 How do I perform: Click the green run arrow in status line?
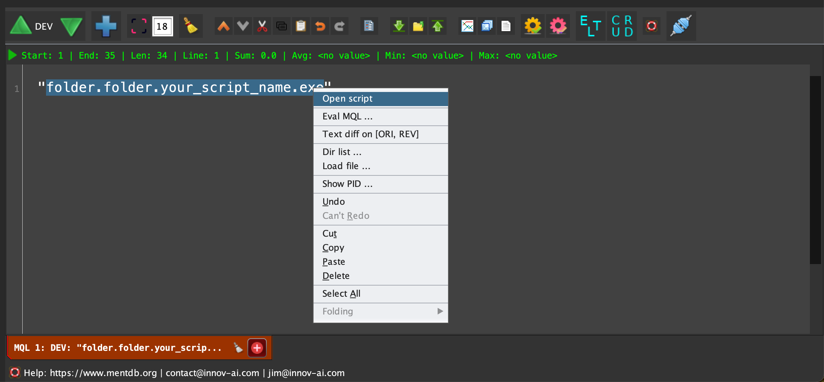[x=12, y=55]
